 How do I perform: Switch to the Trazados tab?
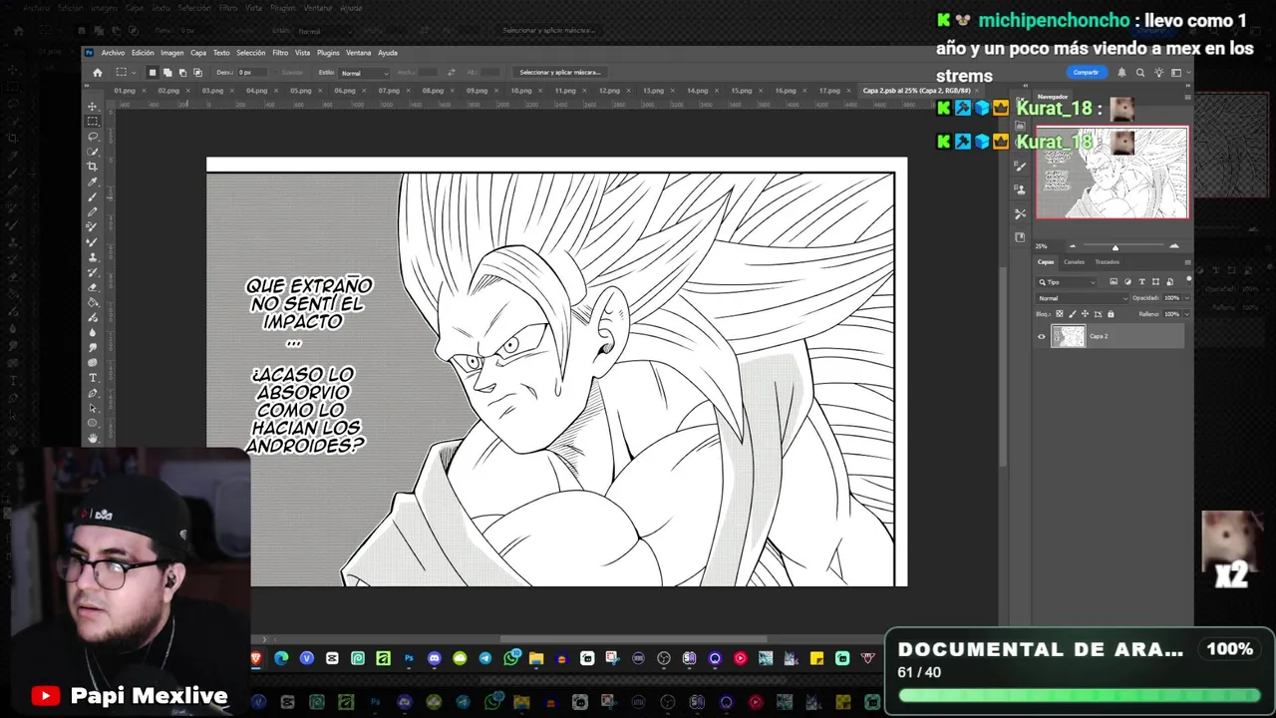pos(1108,262)
